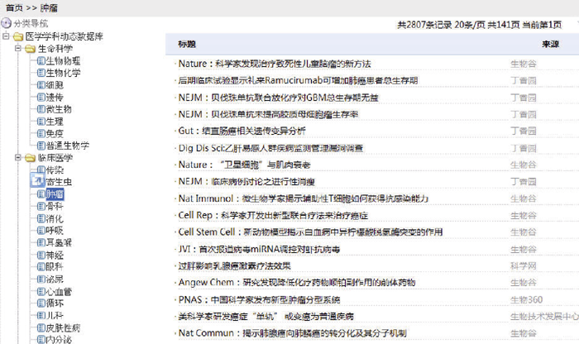Click source 生物360 in the 来源 column
This screenshot has width=579, height=344.
click(526, 299)
